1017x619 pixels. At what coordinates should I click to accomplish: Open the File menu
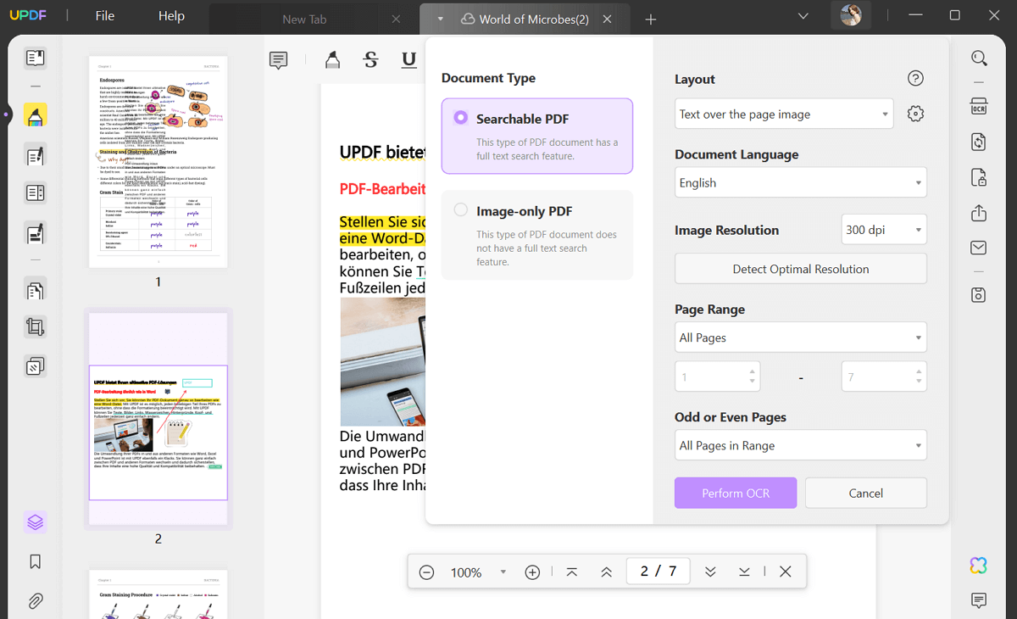click(105, 16)
